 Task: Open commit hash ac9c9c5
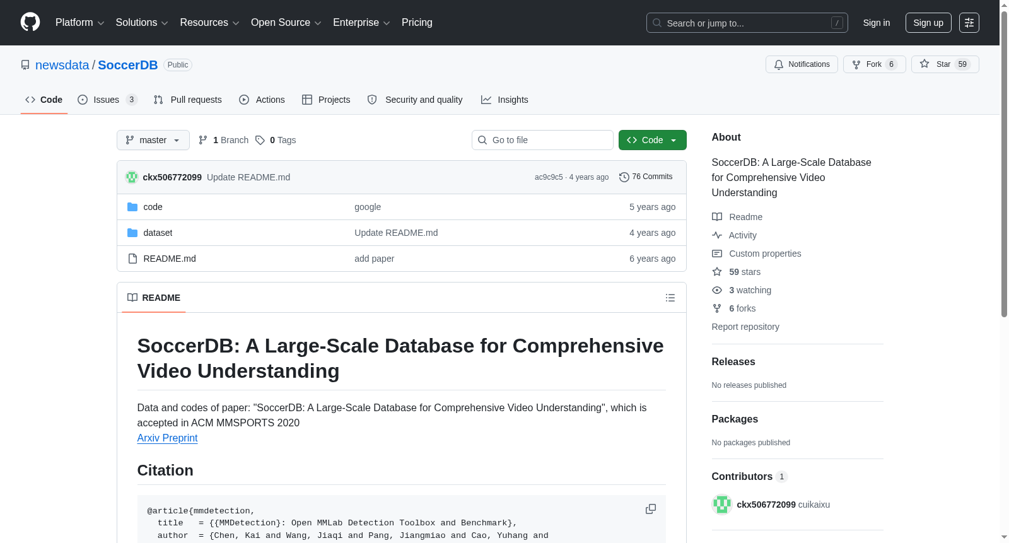click(x=549, y=177)
